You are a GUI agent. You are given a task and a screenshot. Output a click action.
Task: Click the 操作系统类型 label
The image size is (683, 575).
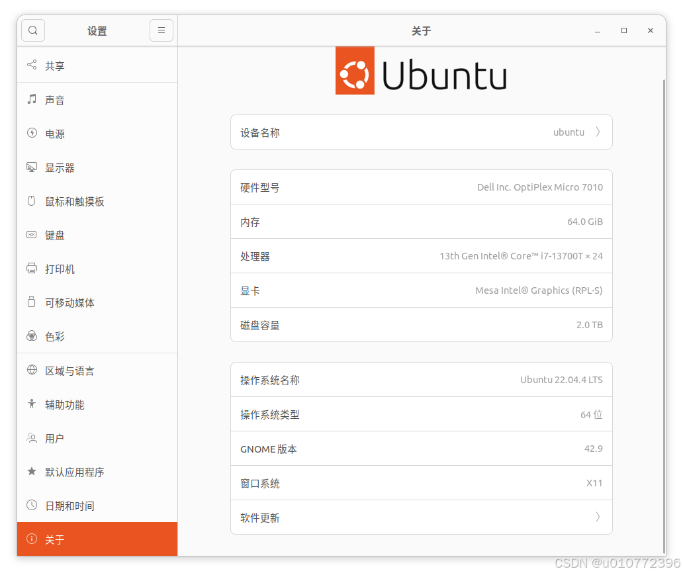tap(270, 415)
